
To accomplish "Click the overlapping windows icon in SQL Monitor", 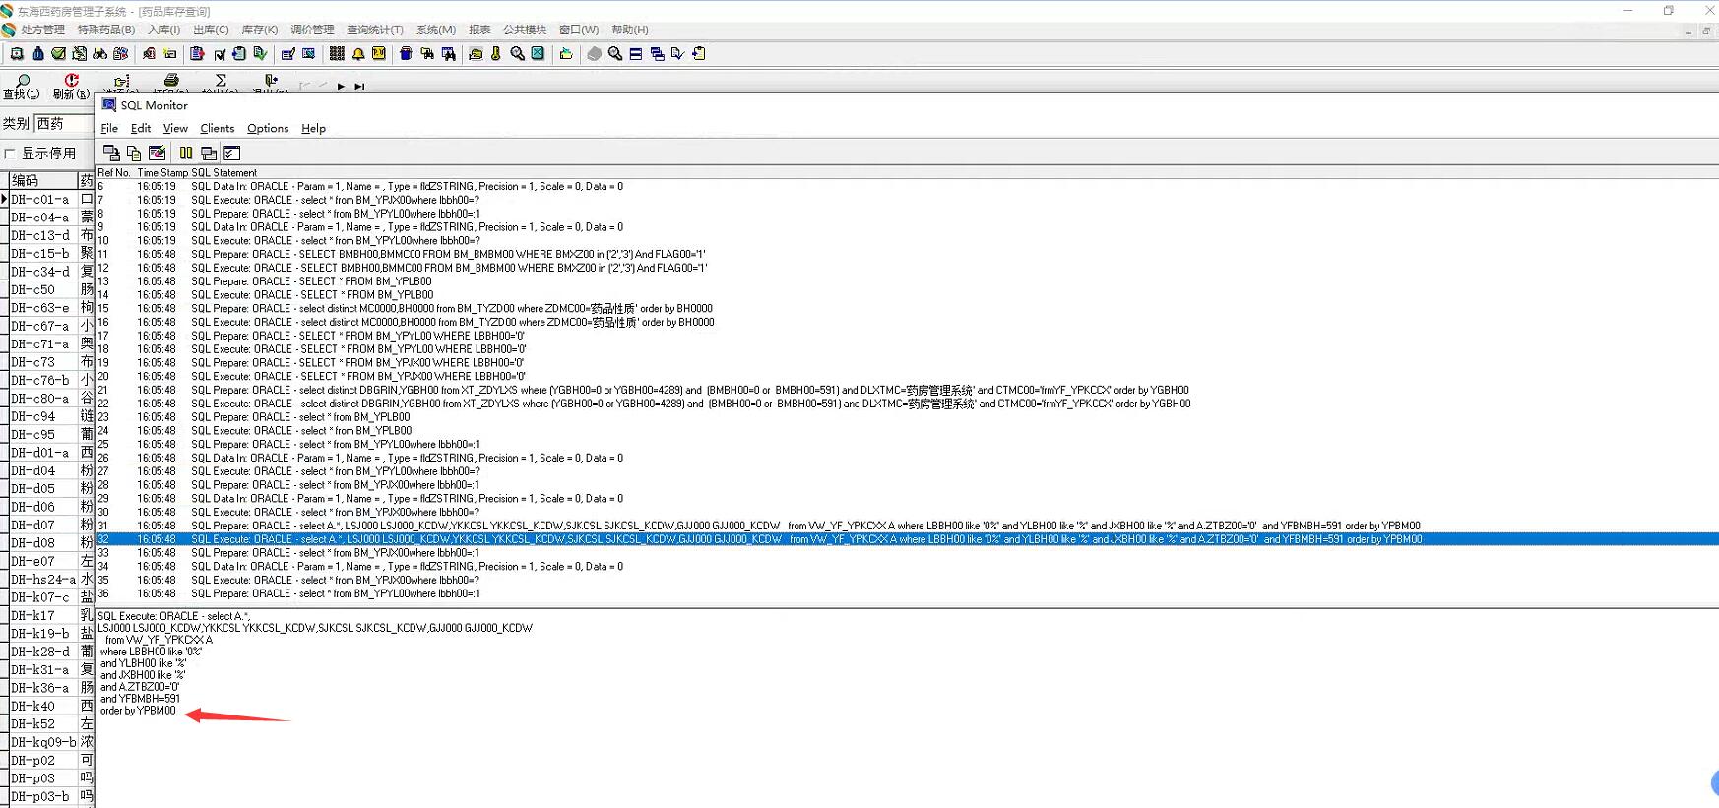I will click(209, 153).
